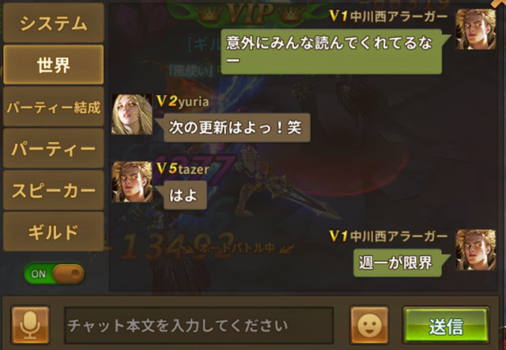Image resolution: width=506 pixels, height=350 pixels.
Task: Tap the 週一が限界 message bubble
Action: [x=398, y=263]
